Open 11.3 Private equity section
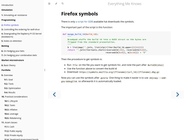This screenshot has height=140, width=187. click(14, 136)
